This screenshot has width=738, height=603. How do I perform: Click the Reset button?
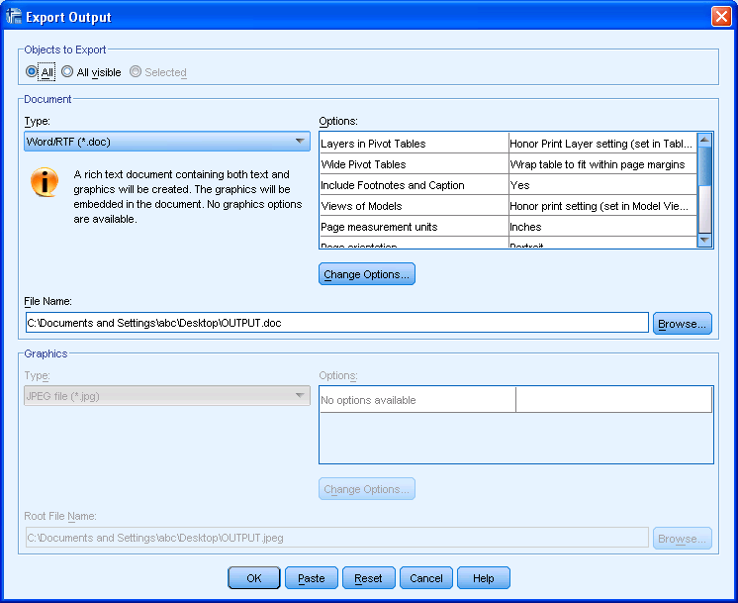[x=368, y=578]
